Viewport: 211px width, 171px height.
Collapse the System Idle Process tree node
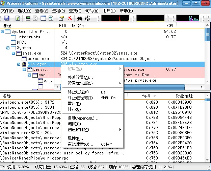click(2, 32)
